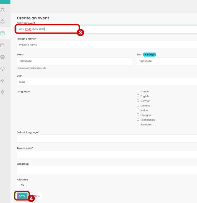197x203 pixels.
Task: Click the globe map sidebar icon
Action: click(3, 57)
